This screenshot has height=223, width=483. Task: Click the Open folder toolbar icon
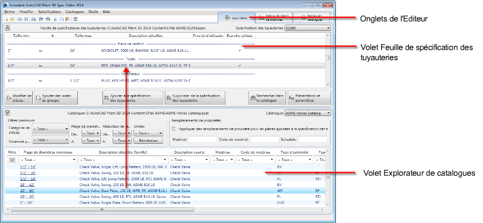tap(12, 19)
